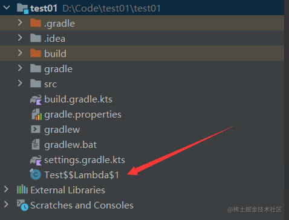
Task: Click the build.gradle.kts Gradle elephant icon
Action: pos(36,99)
